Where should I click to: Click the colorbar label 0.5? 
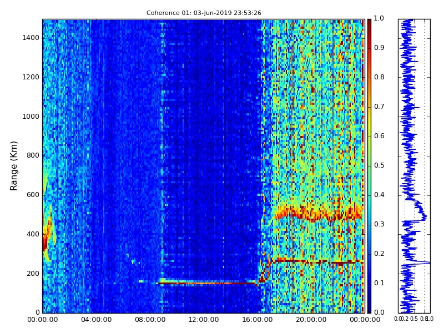379,165
